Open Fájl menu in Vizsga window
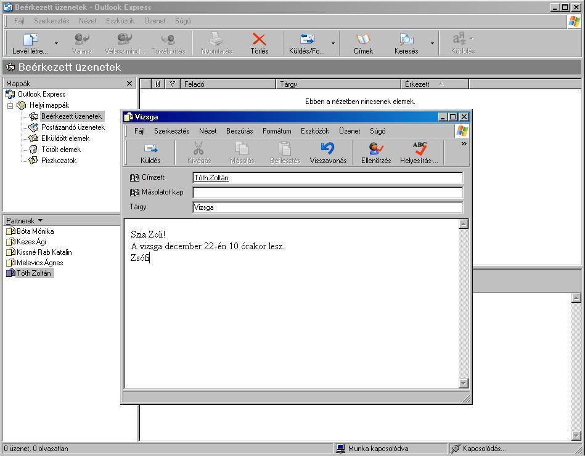This screenshot has height=456, width=585. click(x=139, y=131)
